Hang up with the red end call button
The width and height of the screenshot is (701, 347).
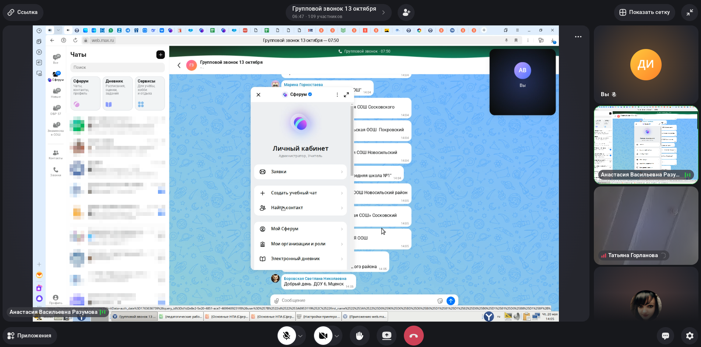(413, 336)
